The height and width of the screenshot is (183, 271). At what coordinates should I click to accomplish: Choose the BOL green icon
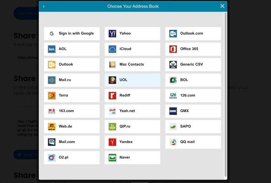click(x=173, y=80)
